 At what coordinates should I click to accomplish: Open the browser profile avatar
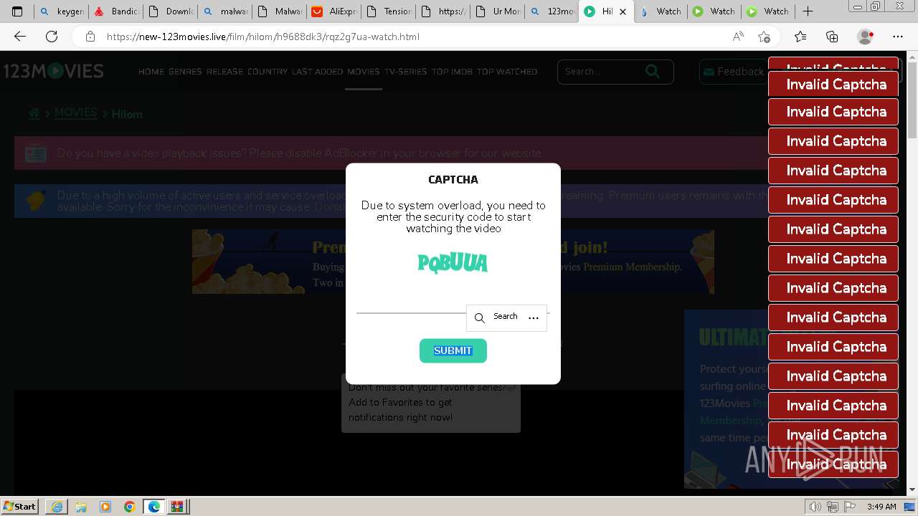click(x=866, y=37)
